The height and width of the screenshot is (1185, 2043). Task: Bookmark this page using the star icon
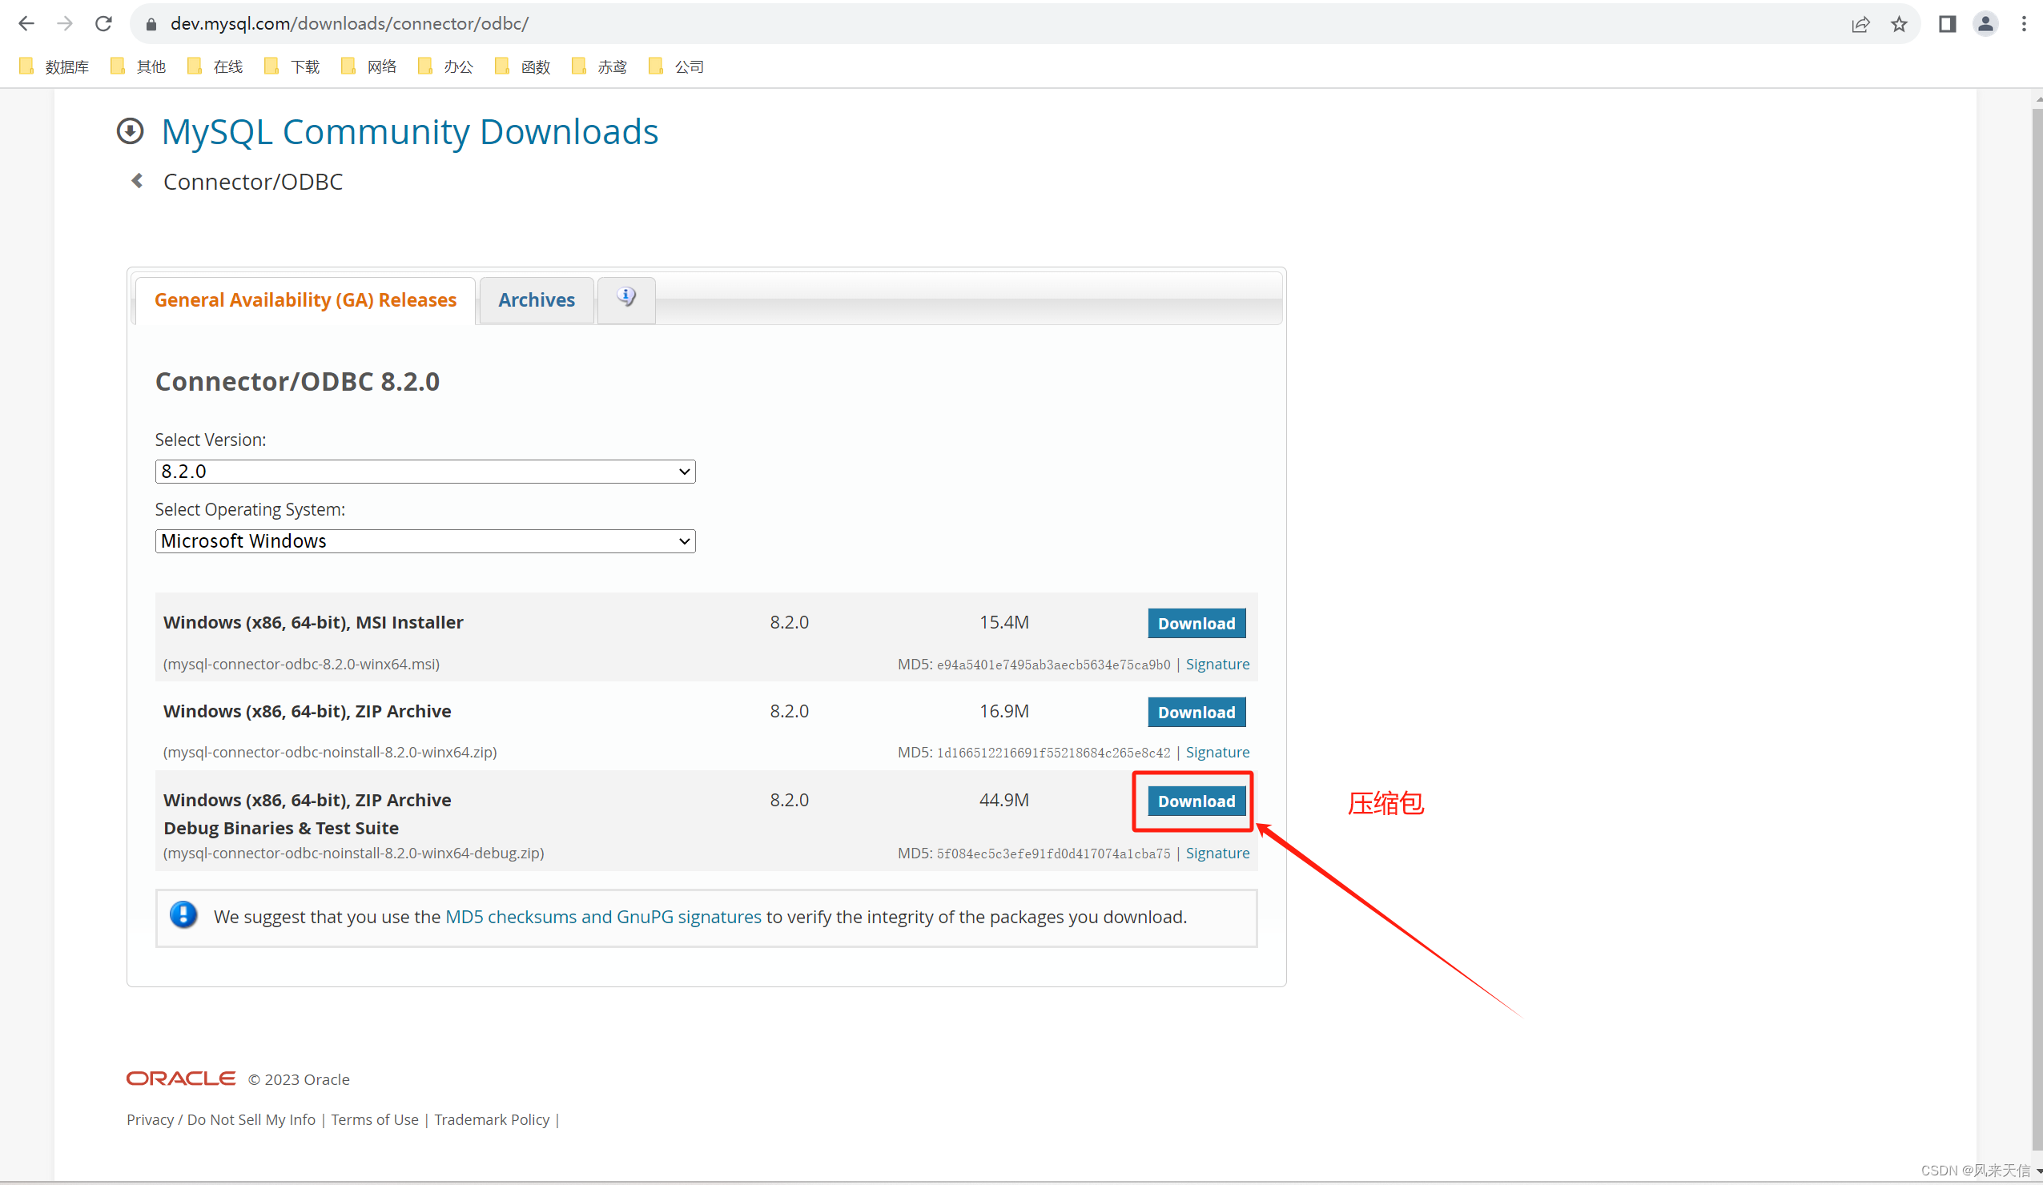click(x=1898, y=23)
